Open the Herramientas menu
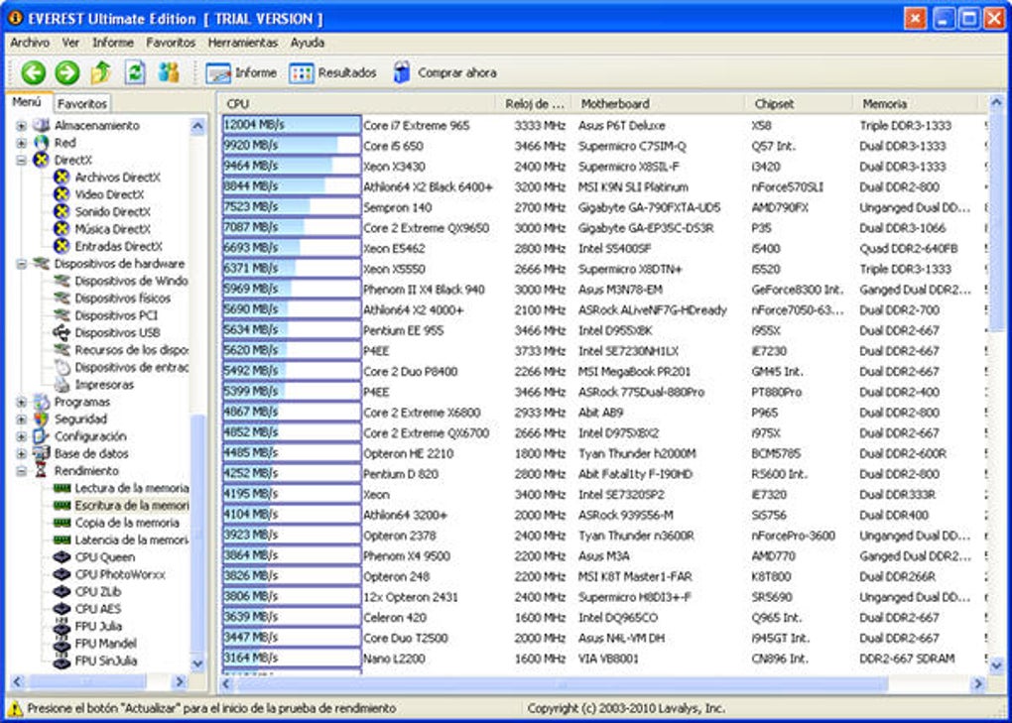Image resolution: width=1012 pixels, height=723 pixels. click(242, 43)
